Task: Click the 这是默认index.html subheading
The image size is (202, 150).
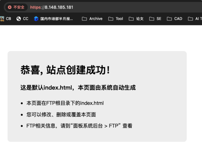Action: 78,88
